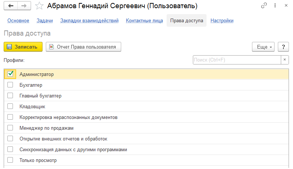Check the Только просмотр profile
The height and width of the screenshot is (169, 293).
pos(10,160)
